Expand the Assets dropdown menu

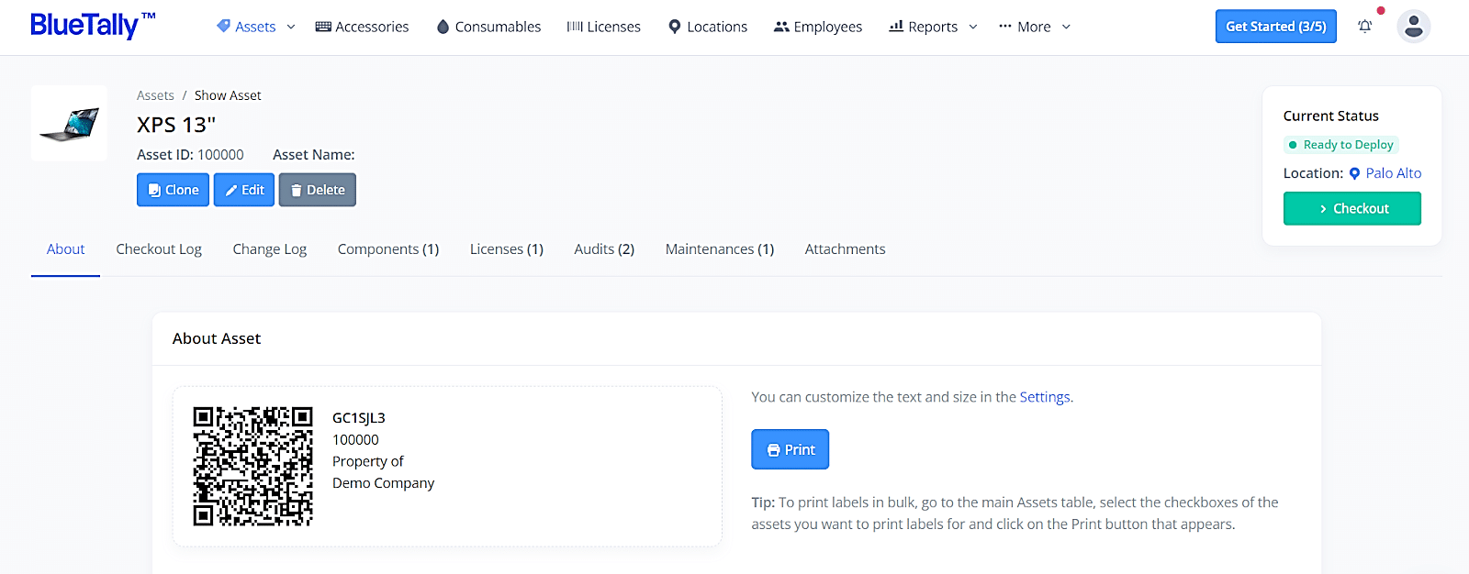[x=255, y=27]
